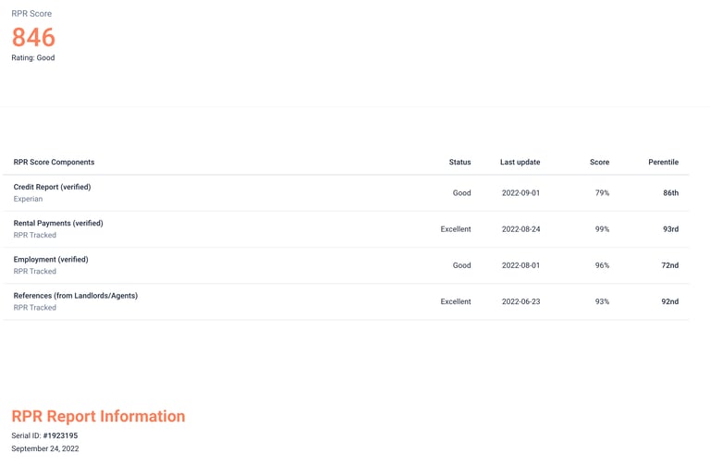Select the Serial ID #1923195 text

[44, 435]
